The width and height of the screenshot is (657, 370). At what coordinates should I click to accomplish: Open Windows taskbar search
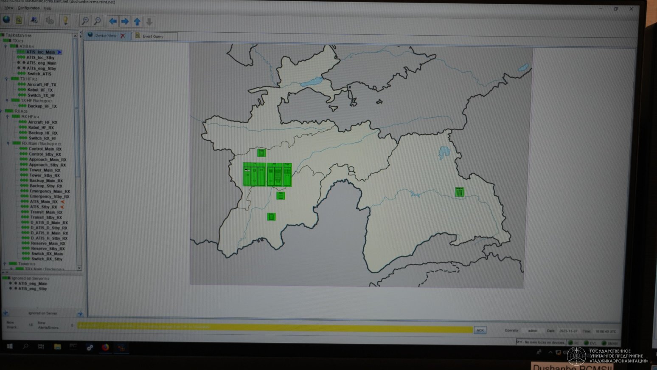point(25,347)
